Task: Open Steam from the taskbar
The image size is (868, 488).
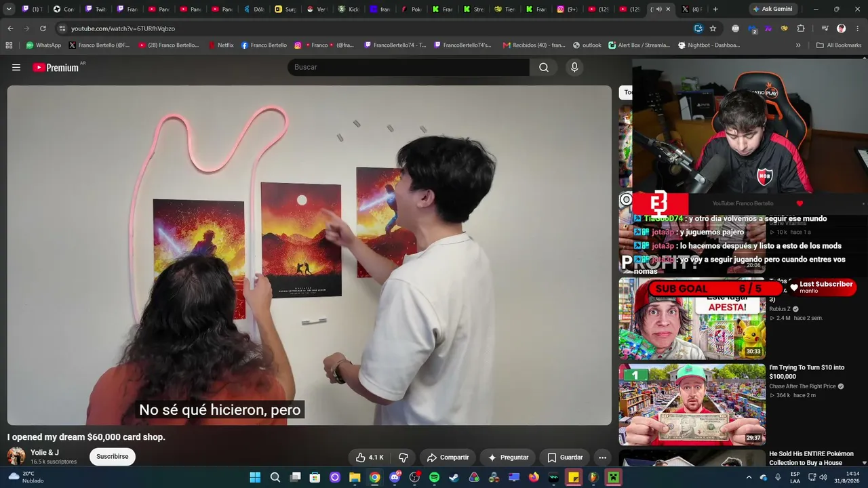Action: (x=454, y=477)
